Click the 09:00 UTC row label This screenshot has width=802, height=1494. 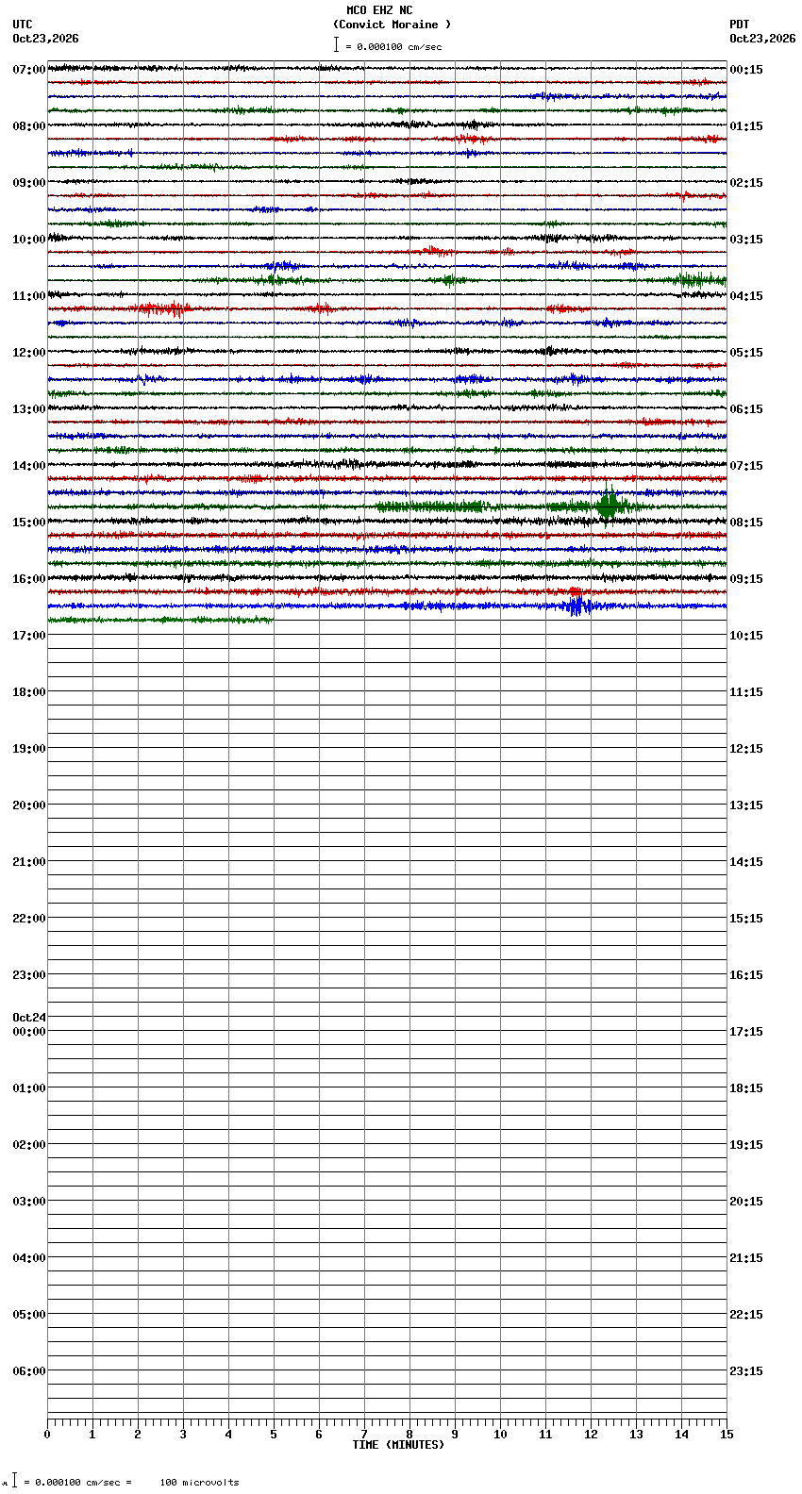click(x=29, y=183)
